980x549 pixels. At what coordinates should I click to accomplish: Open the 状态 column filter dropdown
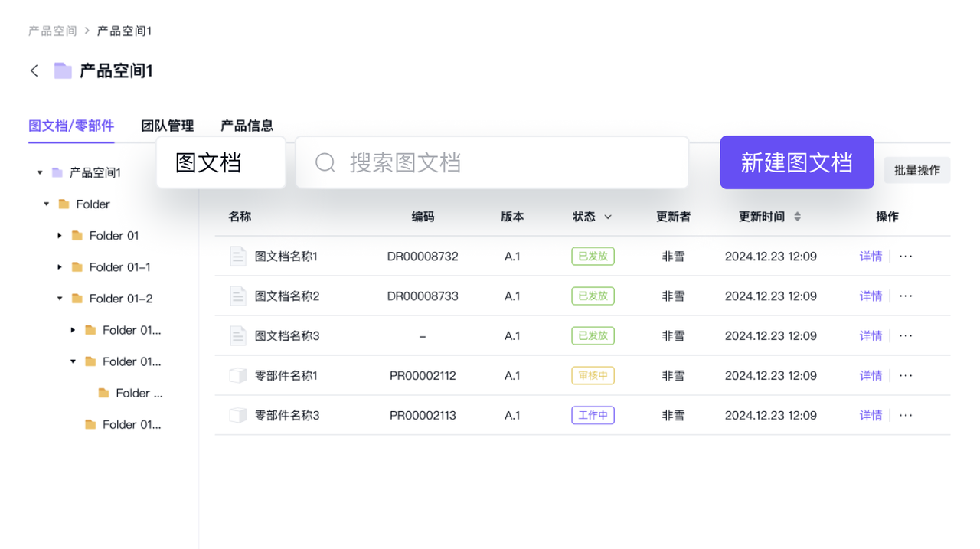609,217
